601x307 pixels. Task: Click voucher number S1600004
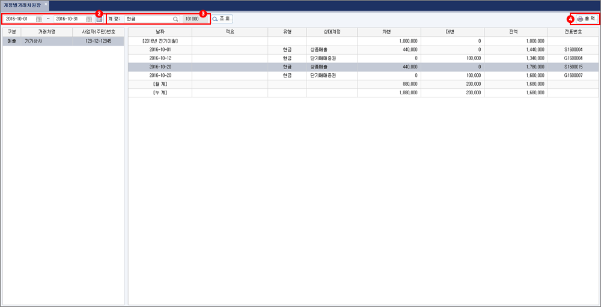pyautogui.click(x=573, y=50)
